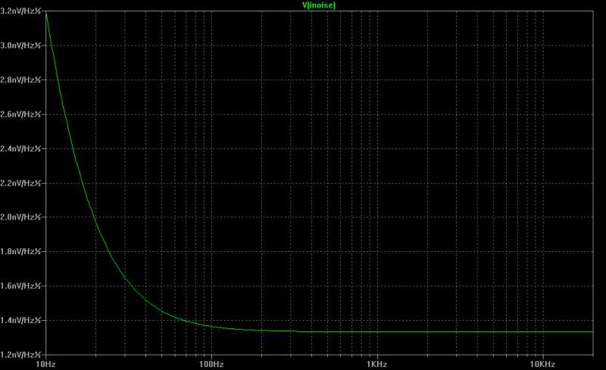Click the 2.4nV/Hz½ axis label

[20, 149]
